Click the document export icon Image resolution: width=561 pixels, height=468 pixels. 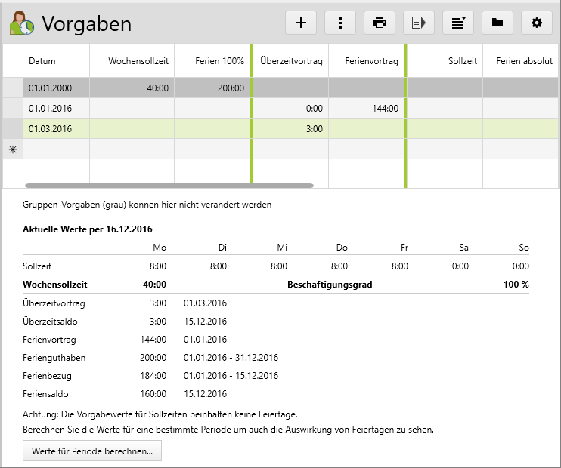(x=419, y=23)
